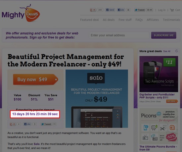Image resolution: width=182 pixels, height=152 pixels.
Task: Open the All deals menu item
Action: [x=109, y=20]
